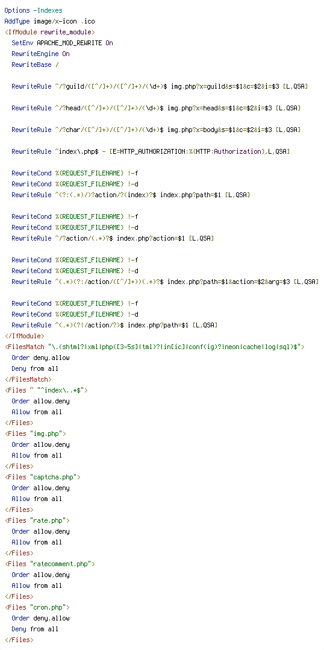324x650 pixels.
Task: Click the Files "ratecomment.php" tag
Action: click(49, 564)
